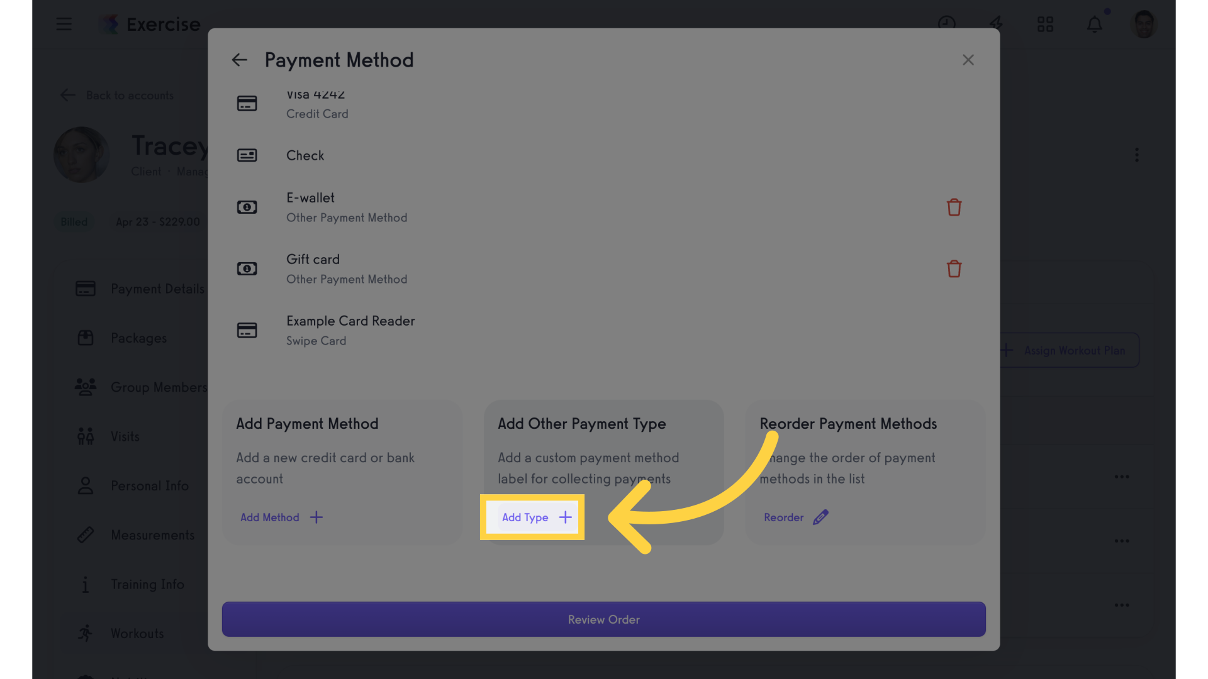Screen dimensions: 1208x679
Task: Open the hamburger menu icon
Action: tap(64, 25)
